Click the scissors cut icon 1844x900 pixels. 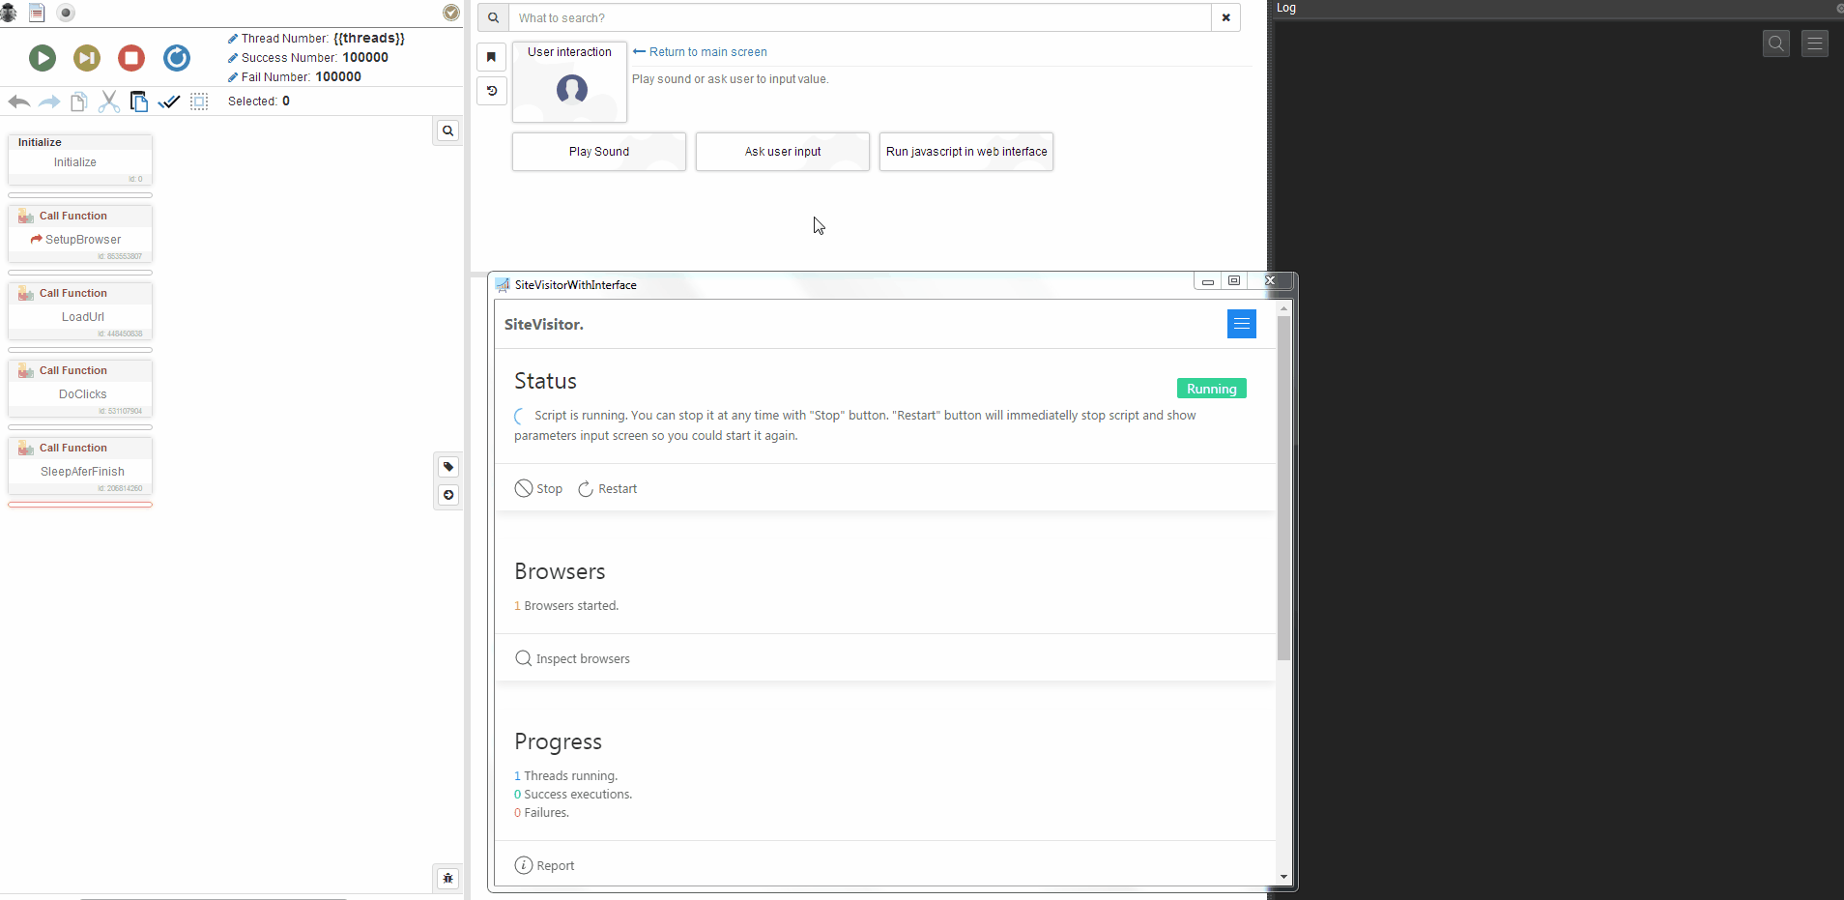pyautogui.click(x=109, y=102)
